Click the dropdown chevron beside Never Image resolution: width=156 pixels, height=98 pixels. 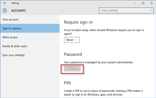coord(76,40)
